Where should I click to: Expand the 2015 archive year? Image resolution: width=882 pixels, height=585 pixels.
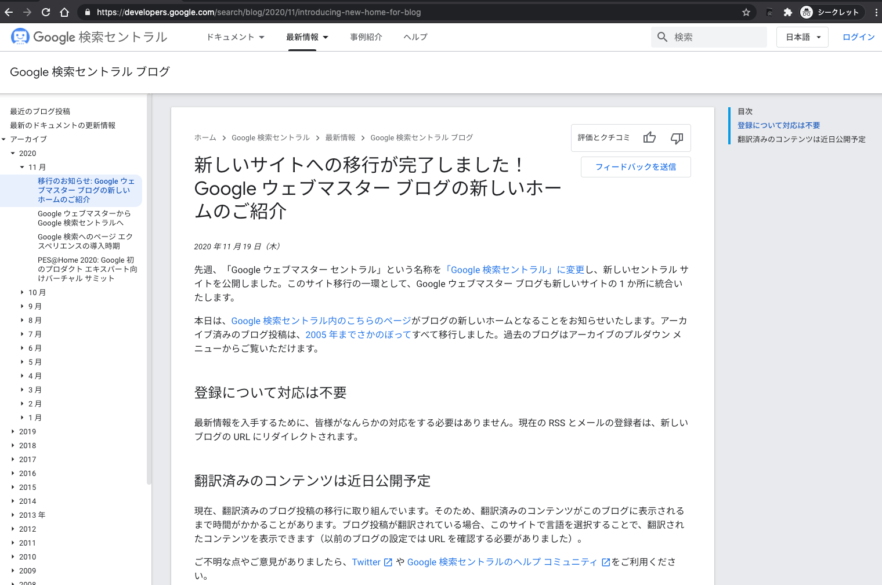pyautogui.click(x=13, y=487)
